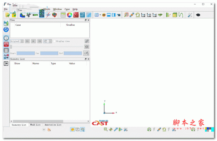Image resolution: width=217 pixels, height=141 pixels.
Task: Click the diagonal arrows translate icon in top toolbar
Action: (x=132, y=15)
